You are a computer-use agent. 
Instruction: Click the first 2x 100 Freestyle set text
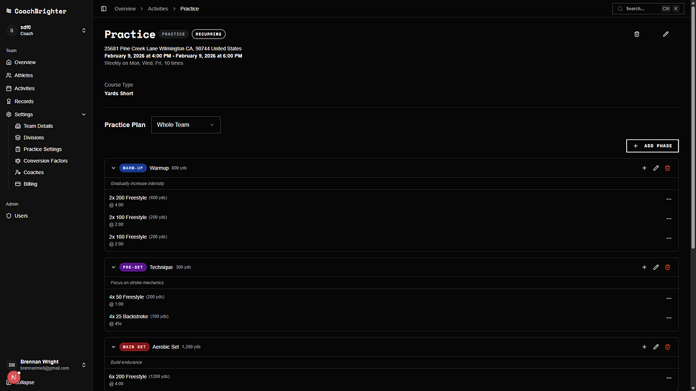tap(128, 217)
